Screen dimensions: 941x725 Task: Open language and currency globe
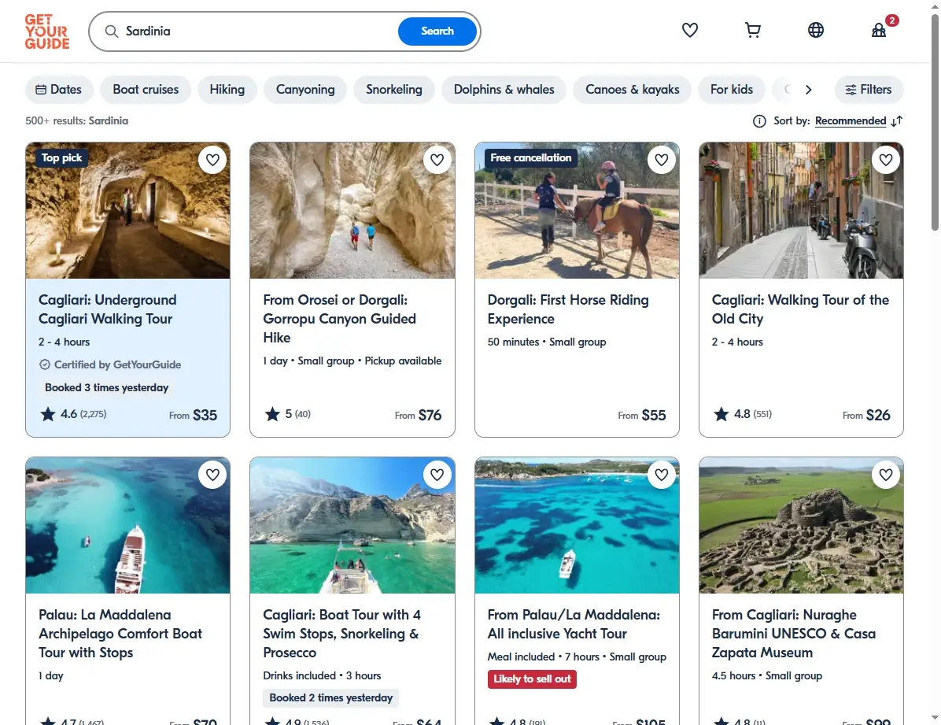point(816,30)
